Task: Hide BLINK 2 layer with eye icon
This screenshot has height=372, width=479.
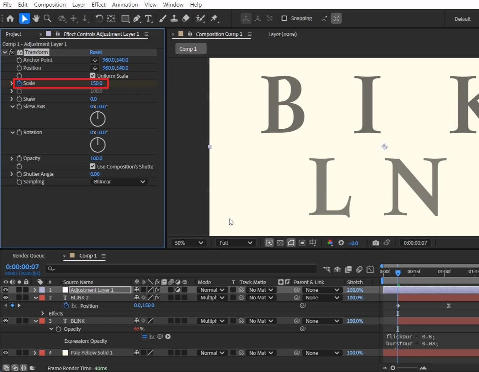Action: [5, 298]
